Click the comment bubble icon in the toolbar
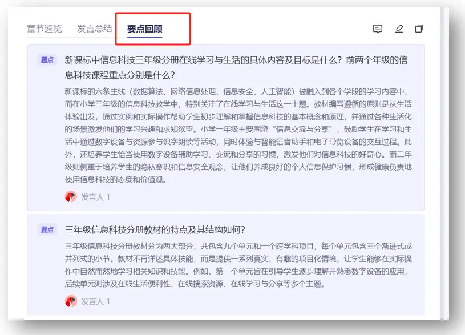 [377, 29]
